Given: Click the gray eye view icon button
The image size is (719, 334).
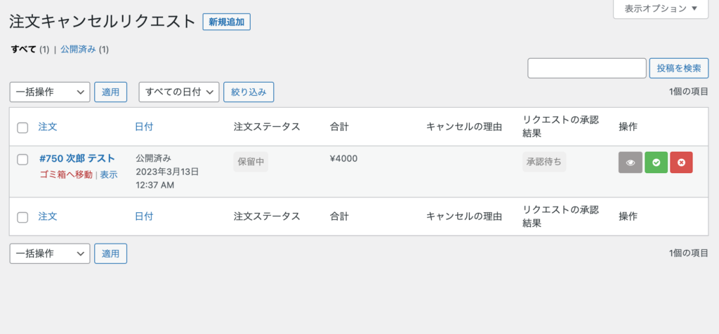Looking at the screenshot, I should click(x=631, y=162).
